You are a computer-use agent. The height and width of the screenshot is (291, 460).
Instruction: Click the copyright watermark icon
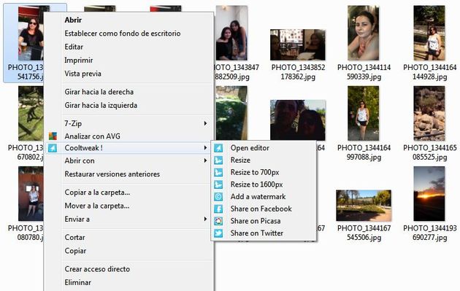tap(218, 197)
